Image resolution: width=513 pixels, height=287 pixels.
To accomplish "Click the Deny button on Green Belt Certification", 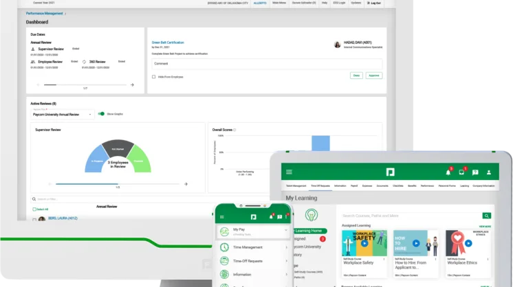I will click(x=356, y=76).
